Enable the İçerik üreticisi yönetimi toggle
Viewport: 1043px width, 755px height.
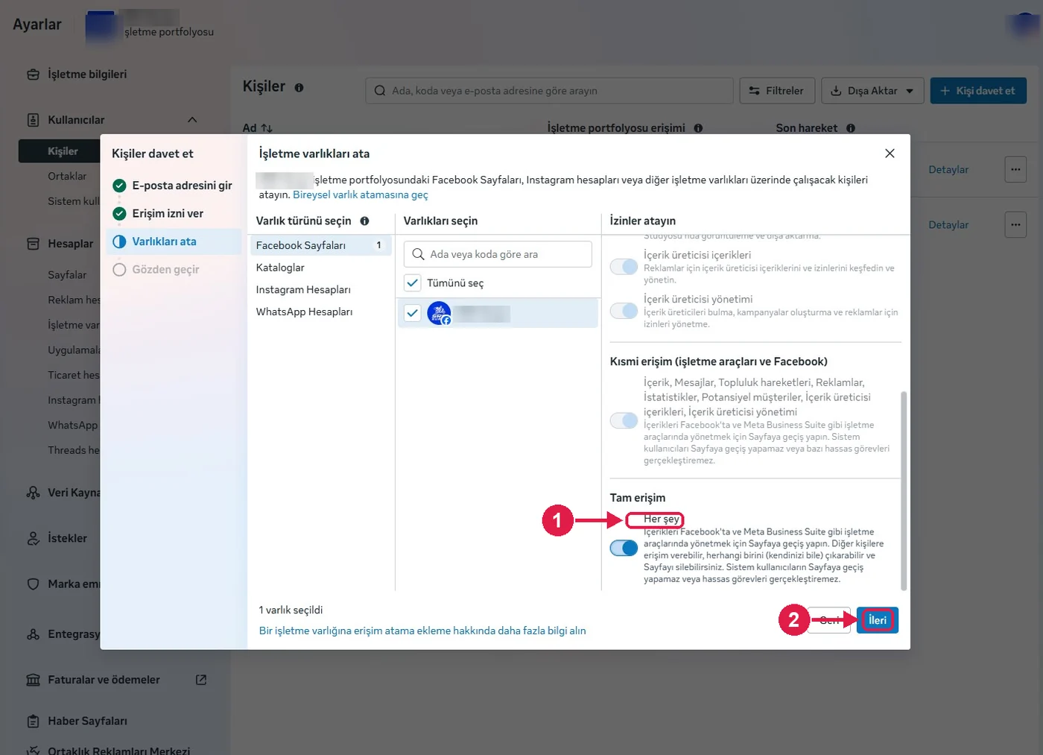[624, 311]
